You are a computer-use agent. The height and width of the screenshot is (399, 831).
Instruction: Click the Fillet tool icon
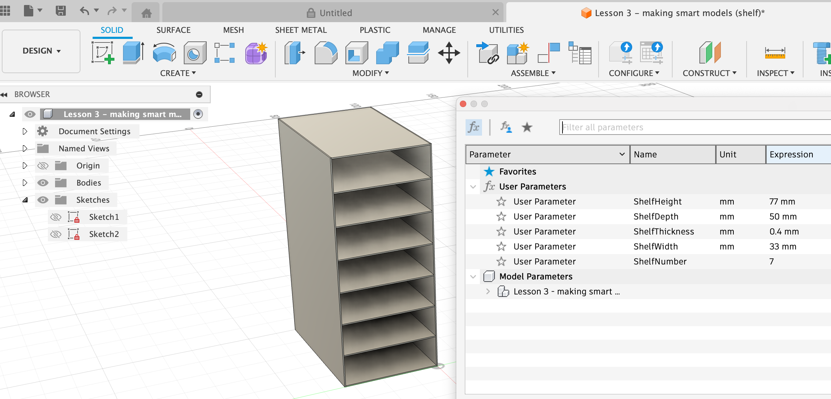326,53
